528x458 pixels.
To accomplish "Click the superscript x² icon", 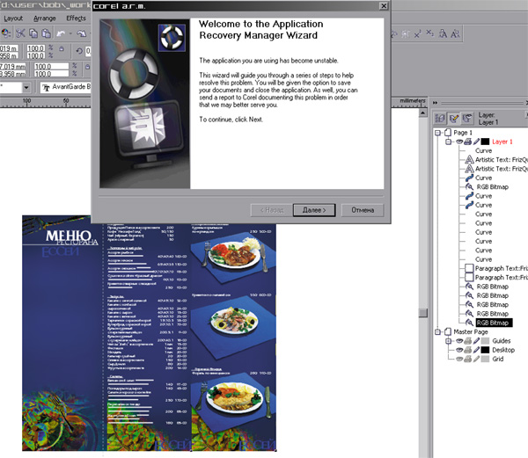I will pyautogui.click(x=418, y=33).
